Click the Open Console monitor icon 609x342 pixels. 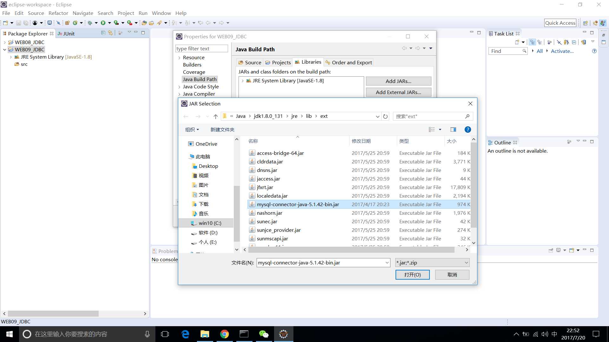click(49, 23)
